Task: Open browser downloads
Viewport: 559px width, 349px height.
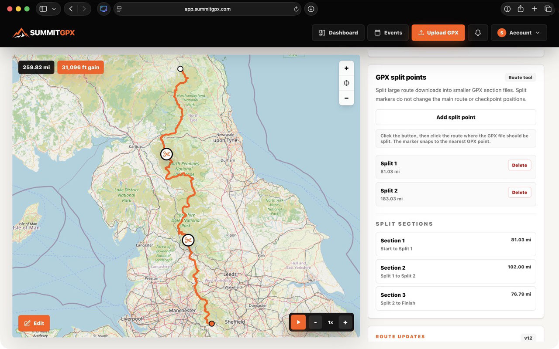Action: [311, 9]
